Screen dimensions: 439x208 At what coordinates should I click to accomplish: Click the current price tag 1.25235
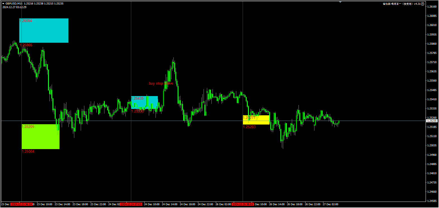click(x=432, y=121)
